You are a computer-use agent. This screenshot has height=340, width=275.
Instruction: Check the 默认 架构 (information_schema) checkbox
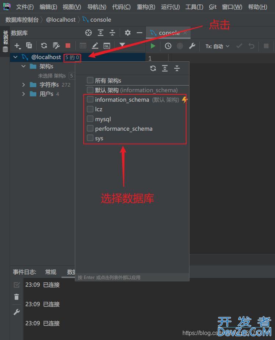(90, 90)
